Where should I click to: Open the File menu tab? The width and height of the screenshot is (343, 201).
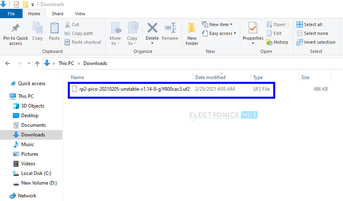click(11, 14)
